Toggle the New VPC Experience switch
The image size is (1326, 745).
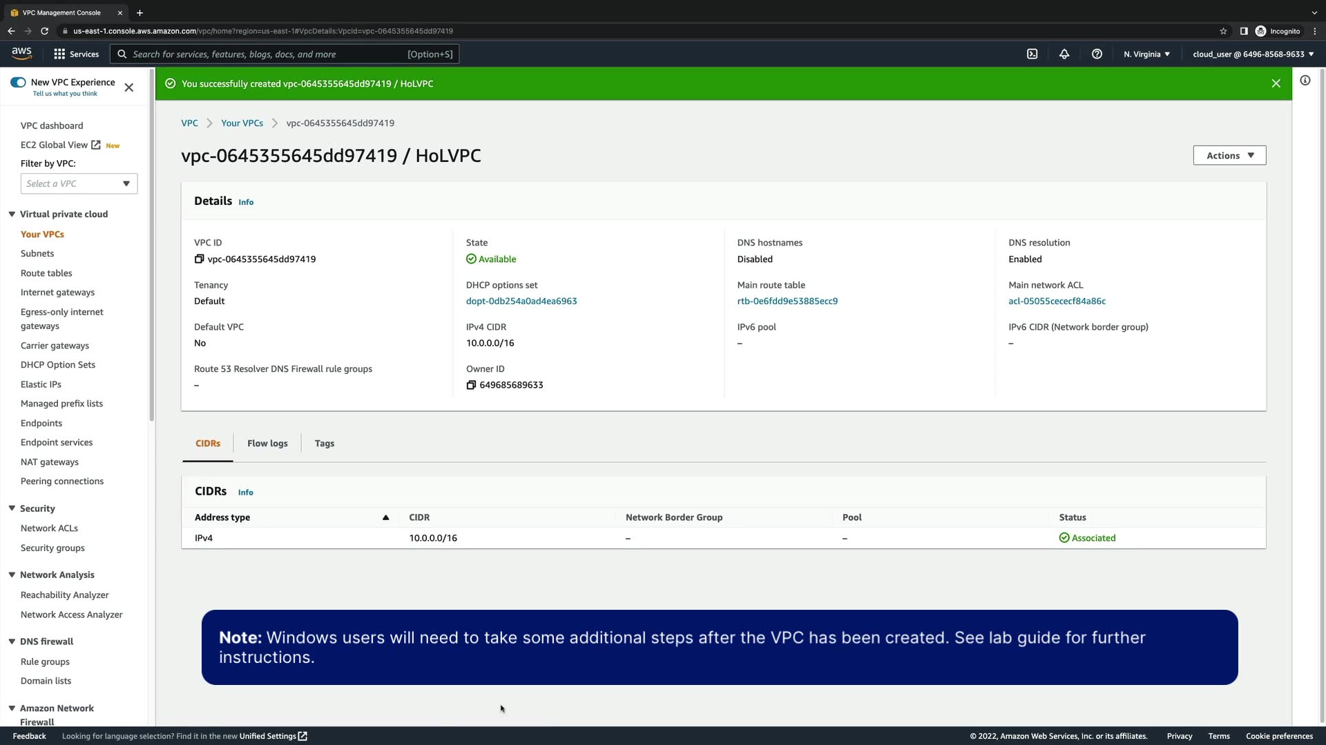click(18, 82)
